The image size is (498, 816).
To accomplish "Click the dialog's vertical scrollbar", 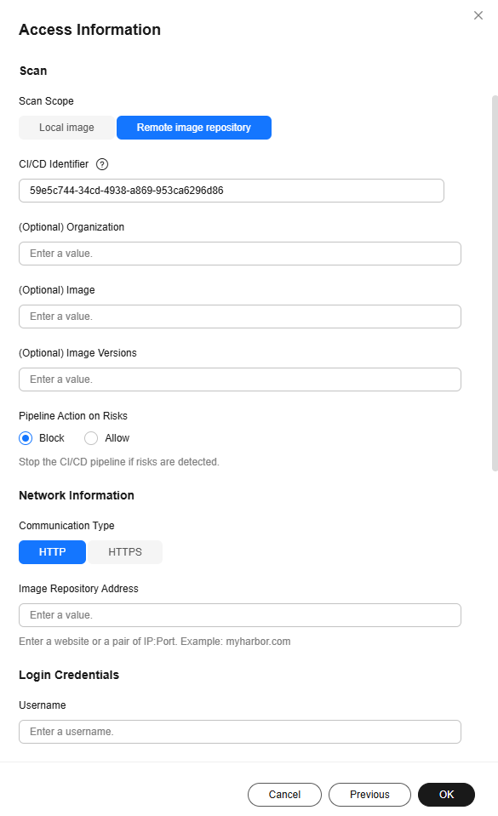I will 495,283.
